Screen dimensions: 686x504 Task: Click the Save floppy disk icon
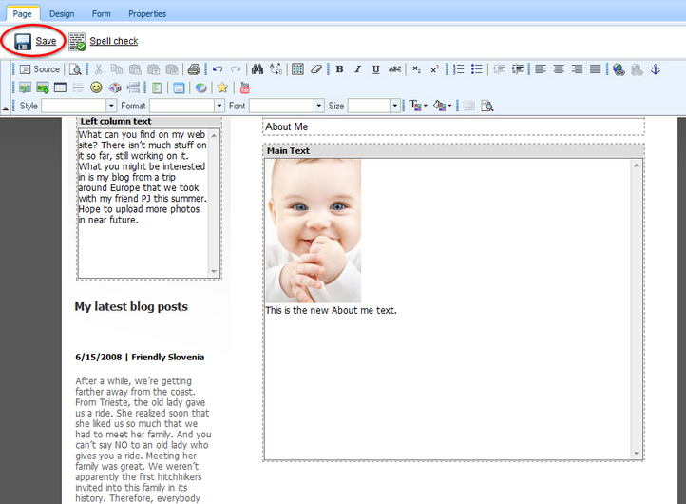pyautogui.click(x=22, y=42)
